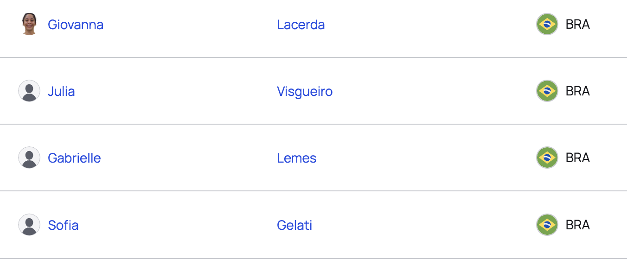Image resolution: width=627 pixels, height=265 pixels.
Task: Click the Gelati last name link
Action: click(x=294, y=225)
